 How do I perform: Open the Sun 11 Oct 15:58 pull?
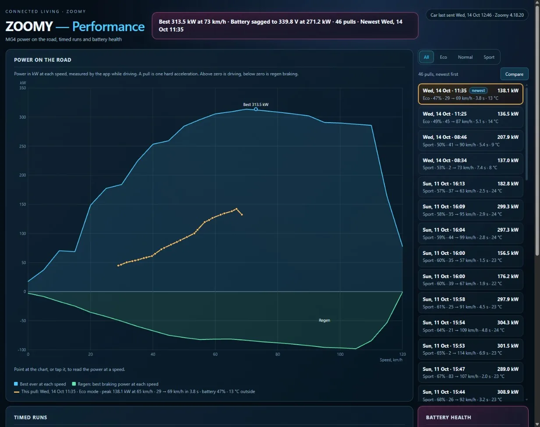click(470, 303)
